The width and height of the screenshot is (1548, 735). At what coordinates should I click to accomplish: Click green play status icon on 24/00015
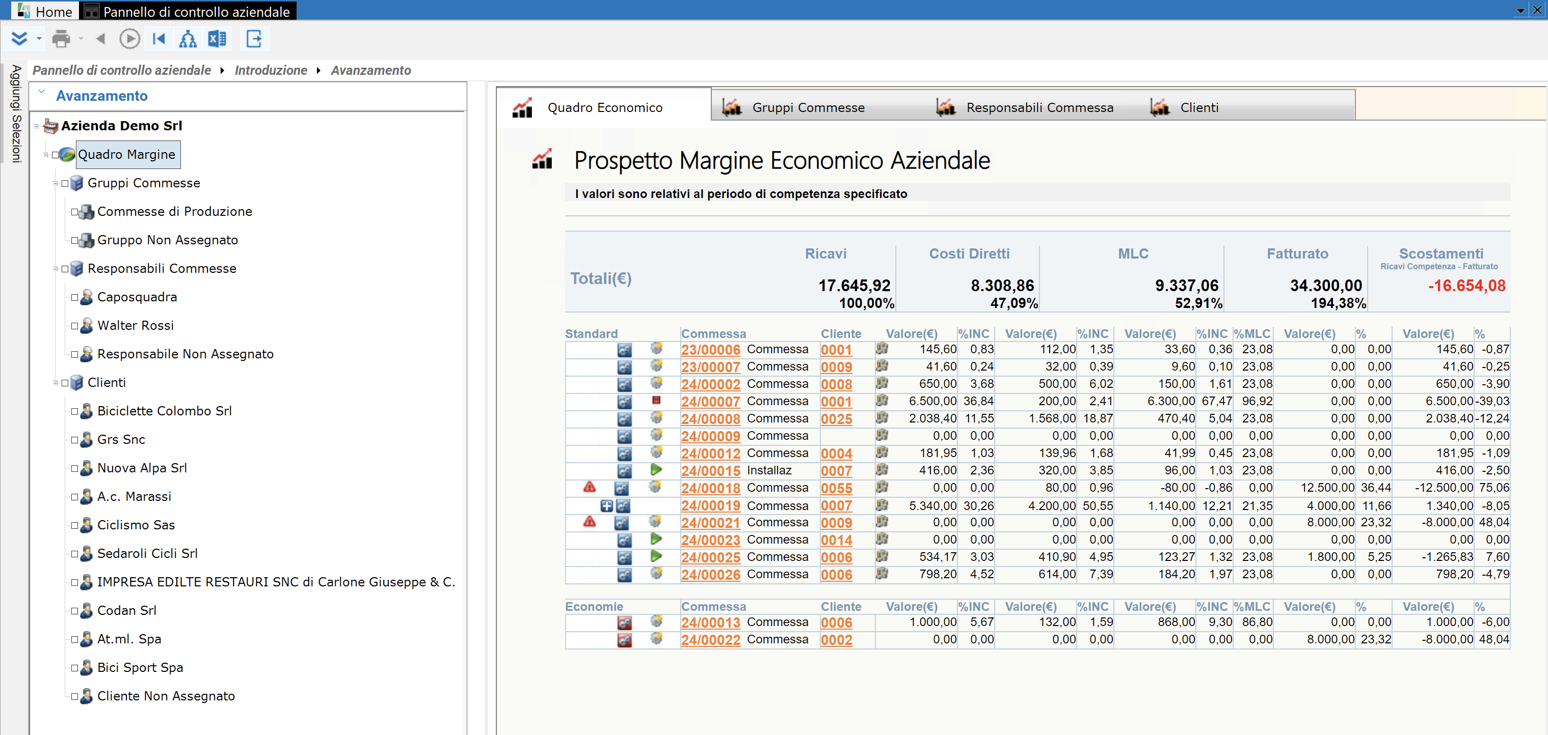pos(656,470)
